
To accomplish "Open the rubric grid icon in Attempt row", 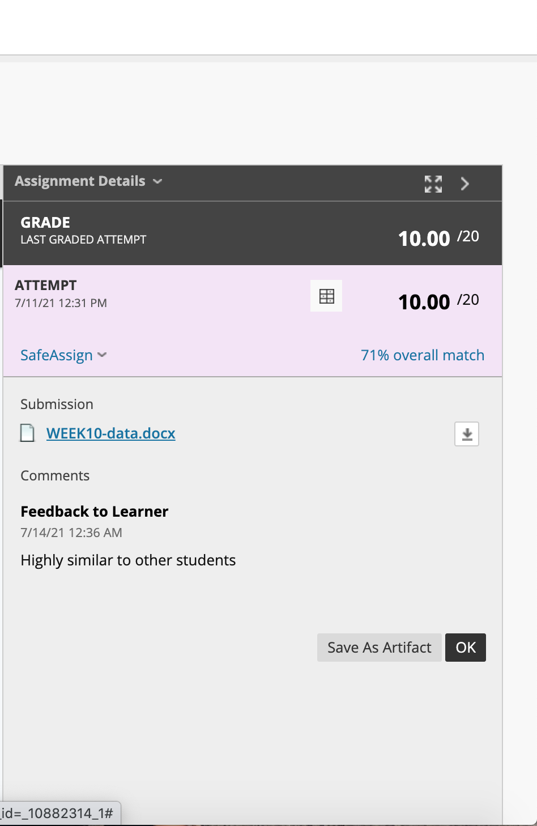I will tap(326, 296).
